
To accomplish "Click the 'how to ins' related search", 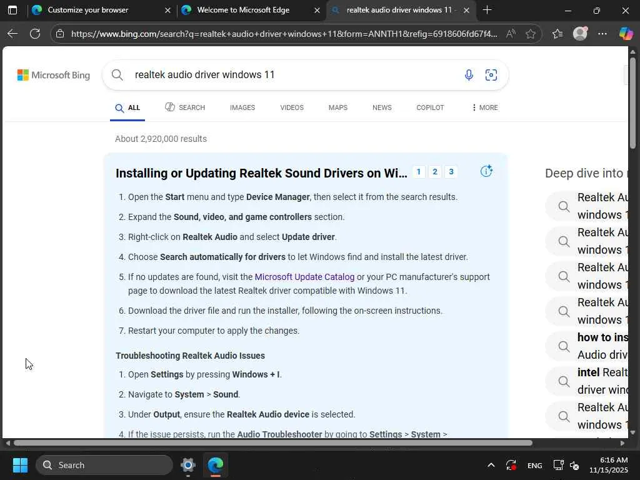I will coord(587,346).
